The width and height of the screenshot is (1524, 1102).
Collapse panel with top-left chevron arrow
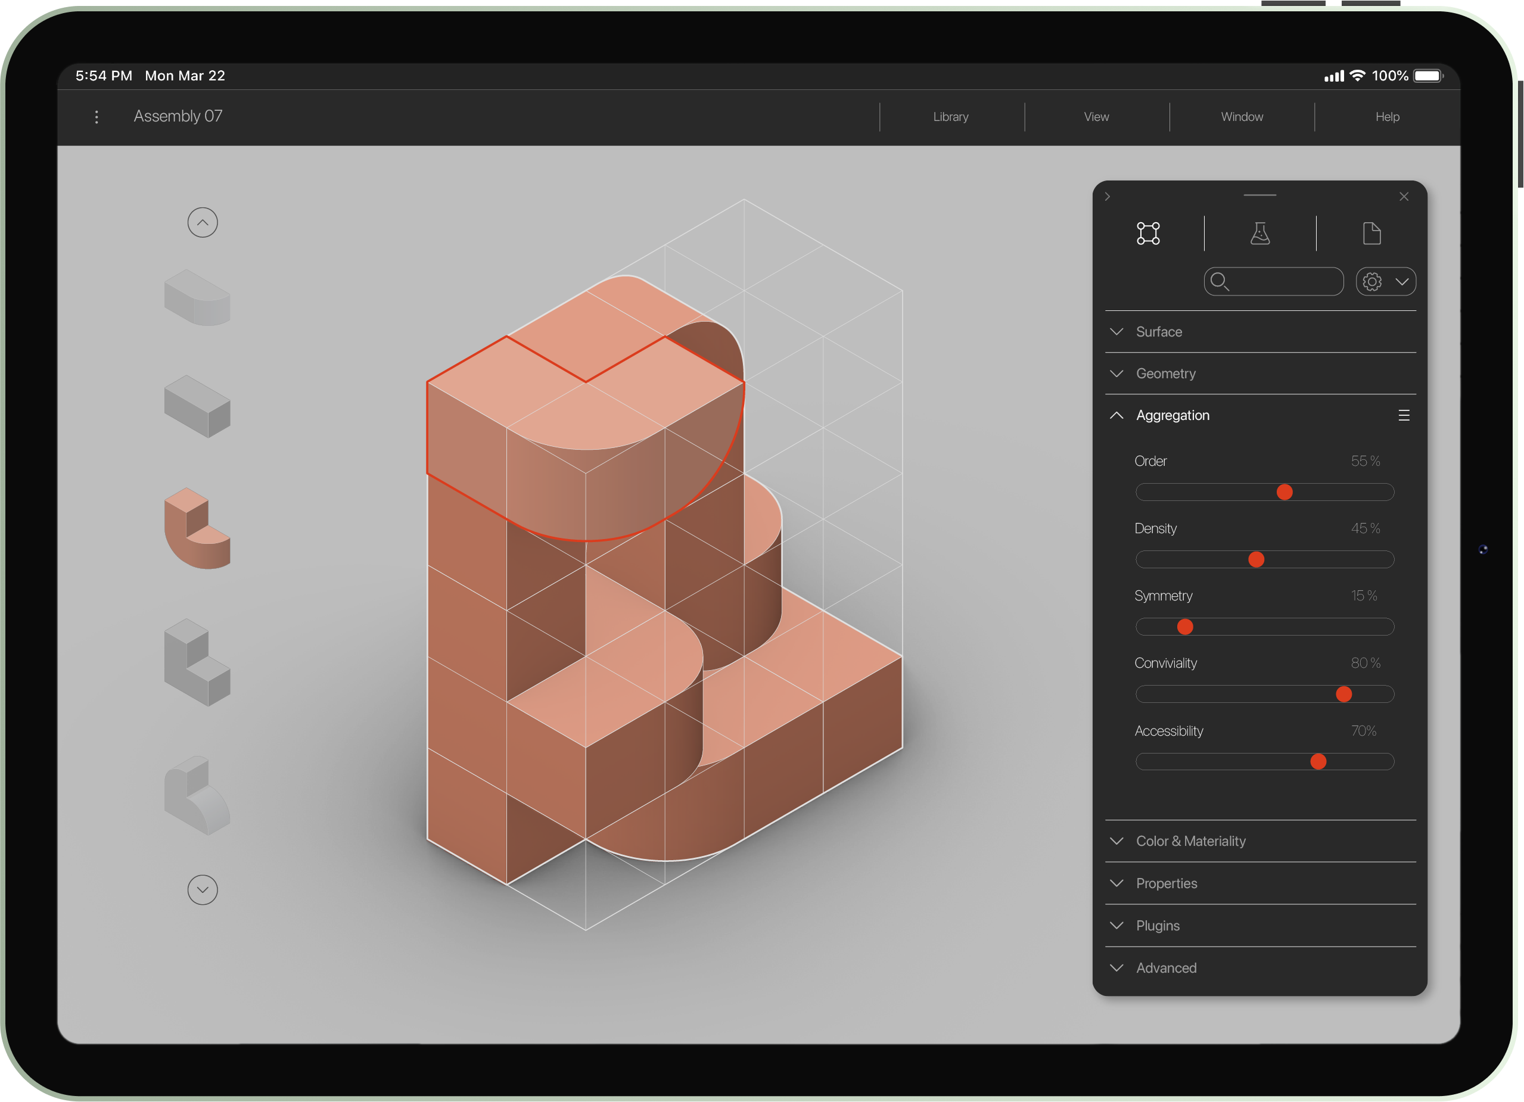1108,196
